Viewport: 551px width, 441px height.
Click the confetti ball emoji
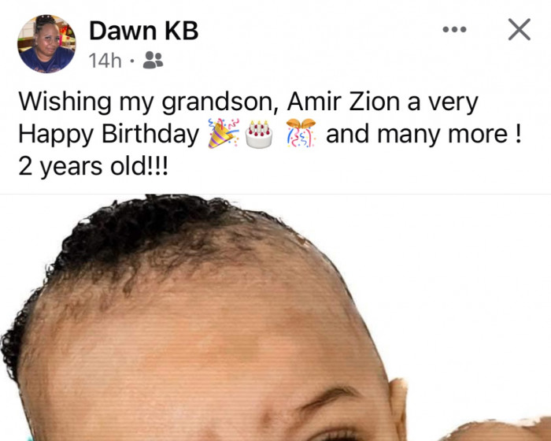[301, 132]
